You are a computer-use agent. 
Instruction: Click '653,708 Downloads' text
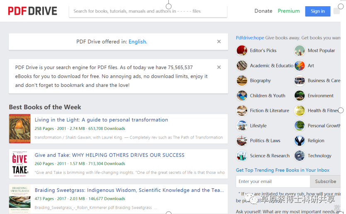tap(107, 129)
